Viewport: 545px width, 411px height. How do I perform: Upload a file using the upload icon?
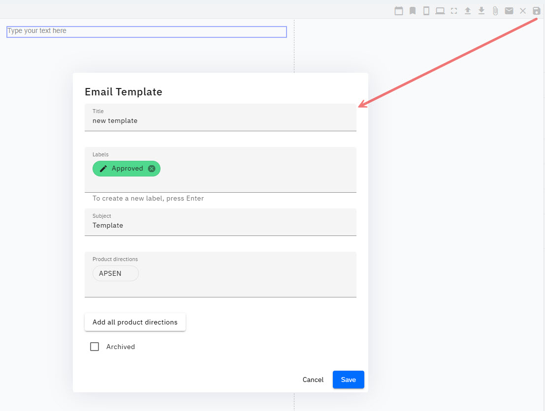tap(467, 10)
